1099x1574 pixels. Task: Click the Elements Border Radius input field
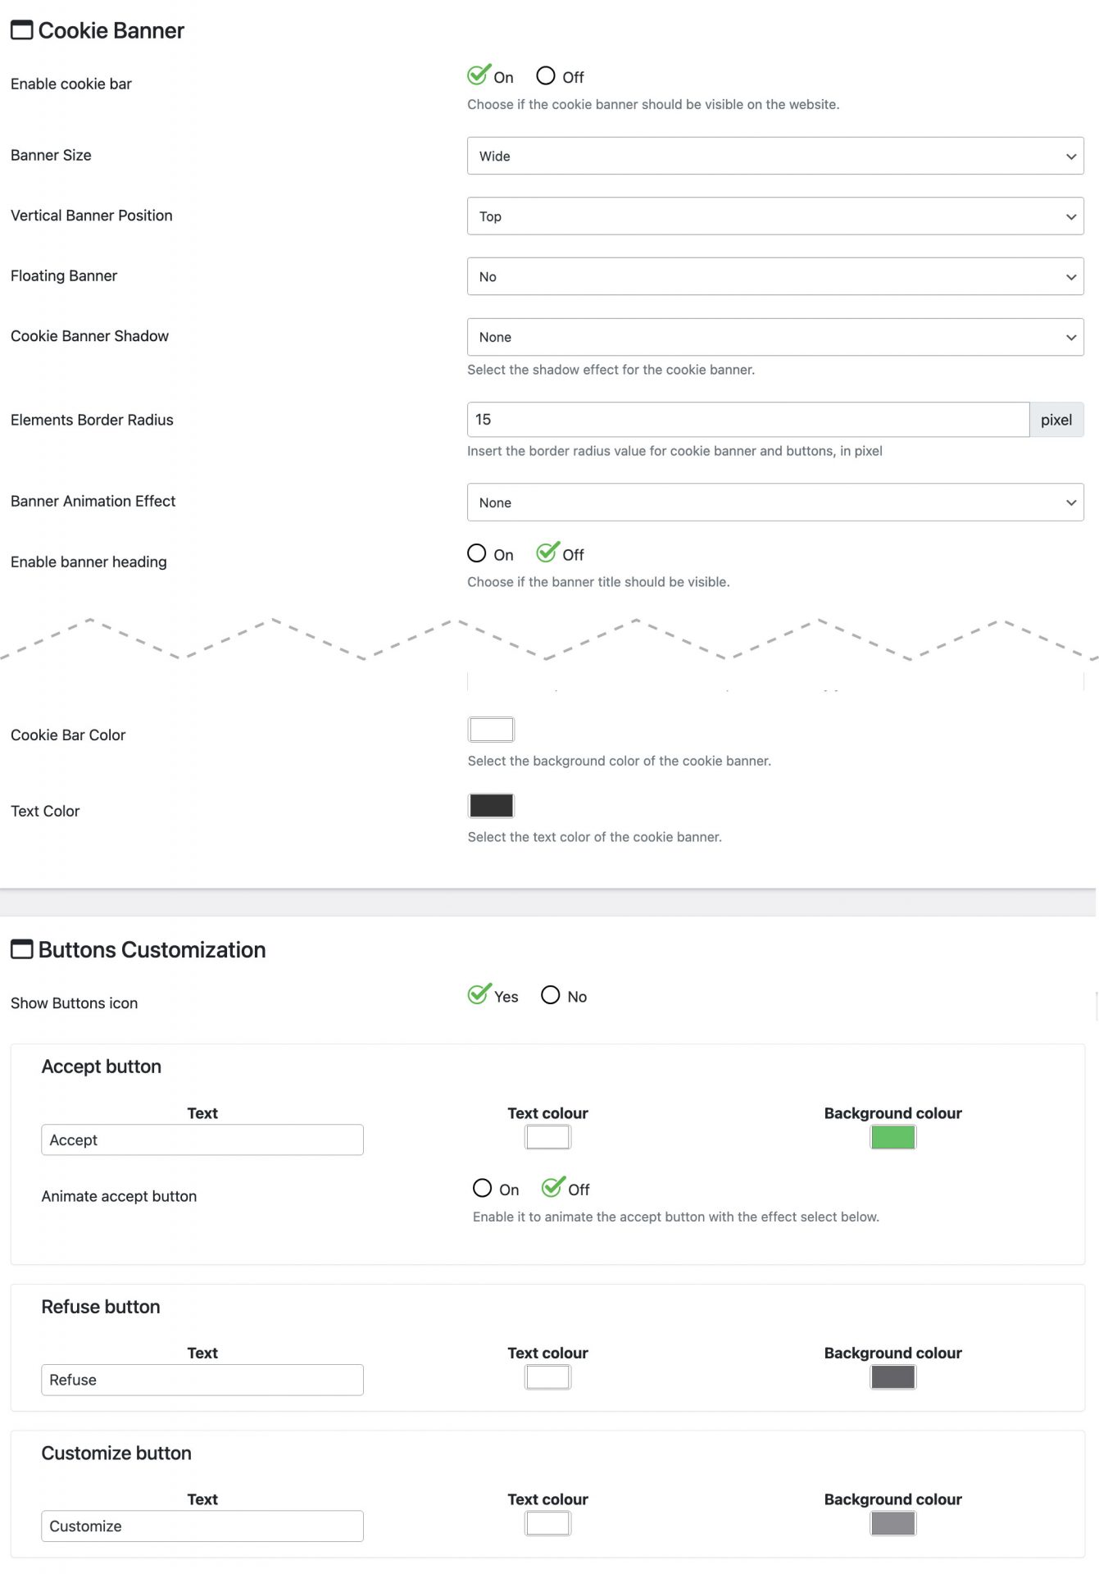click(747, 420)
